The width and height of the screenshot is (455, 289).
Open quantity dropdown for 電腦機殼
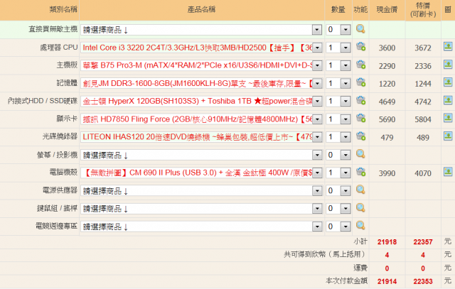338,173
